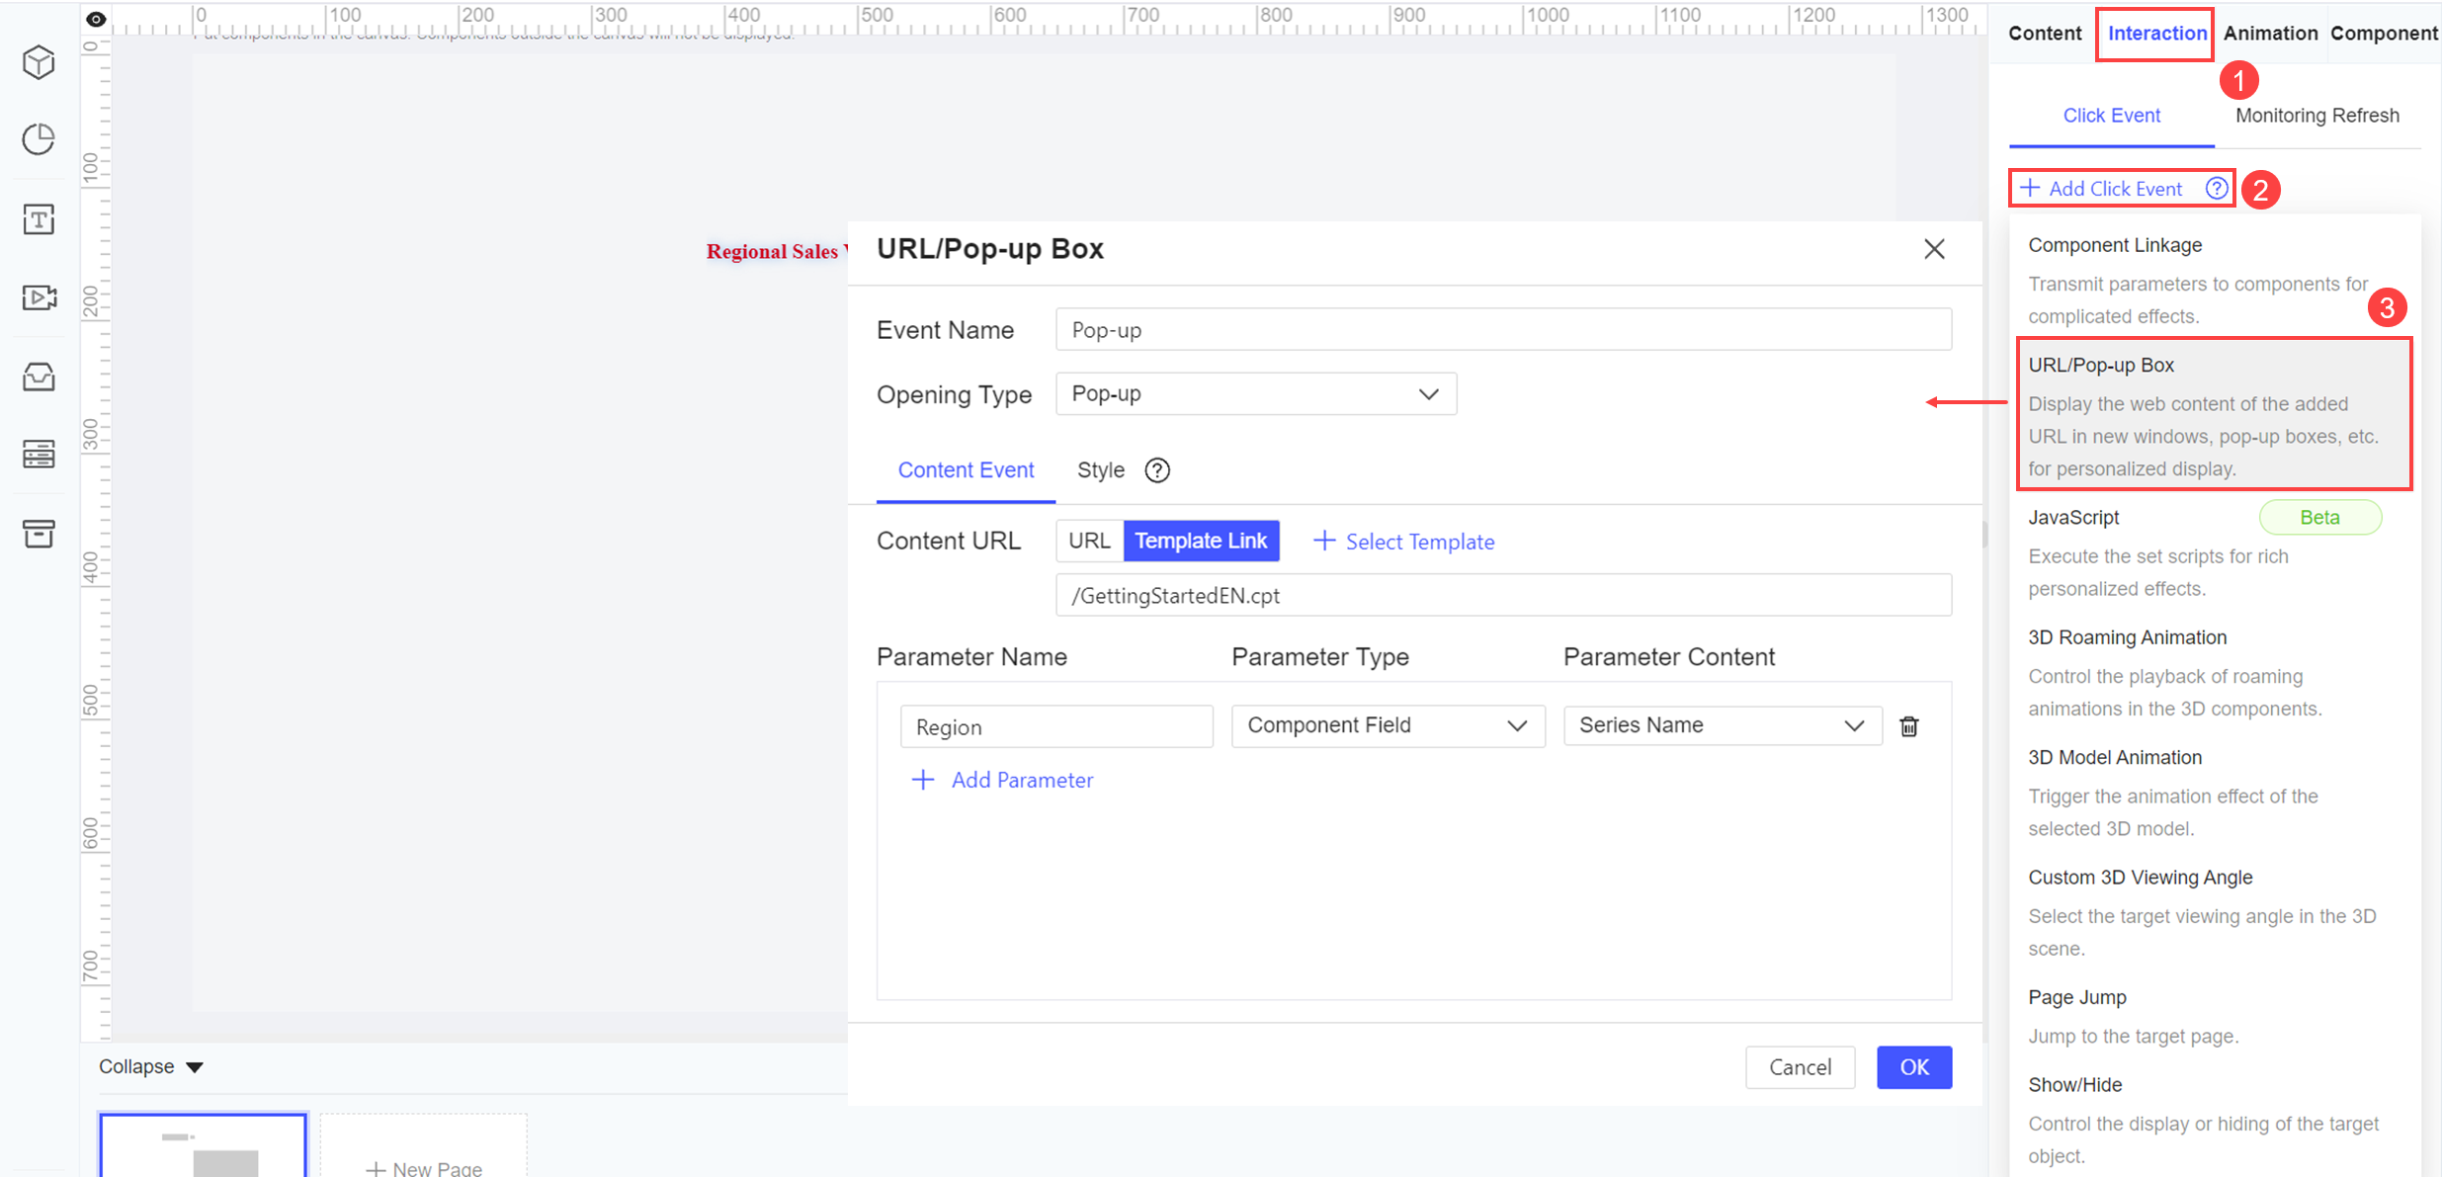Image resolution: width=2442 pixels, height=1177 pixels.
Task: Click the template path field /GettingStartedEN.cpt
Action: coord(1503,595)
